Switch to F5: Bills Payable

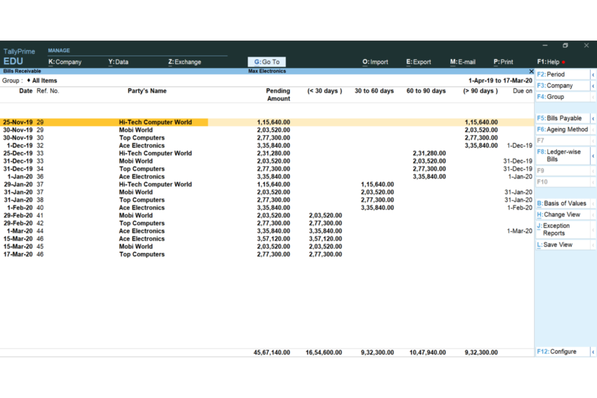pyautogui.click(x=563, y=118)
